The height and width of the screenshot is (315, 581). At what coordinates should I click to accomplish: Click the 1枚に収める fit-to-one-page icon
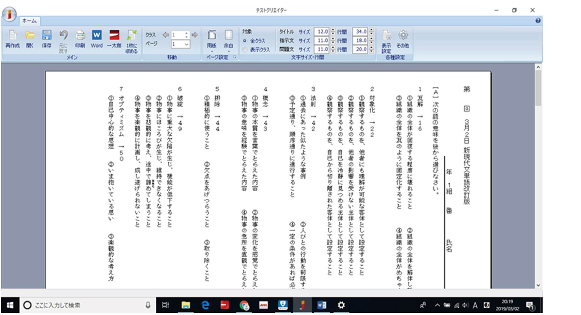click(131, 40)
